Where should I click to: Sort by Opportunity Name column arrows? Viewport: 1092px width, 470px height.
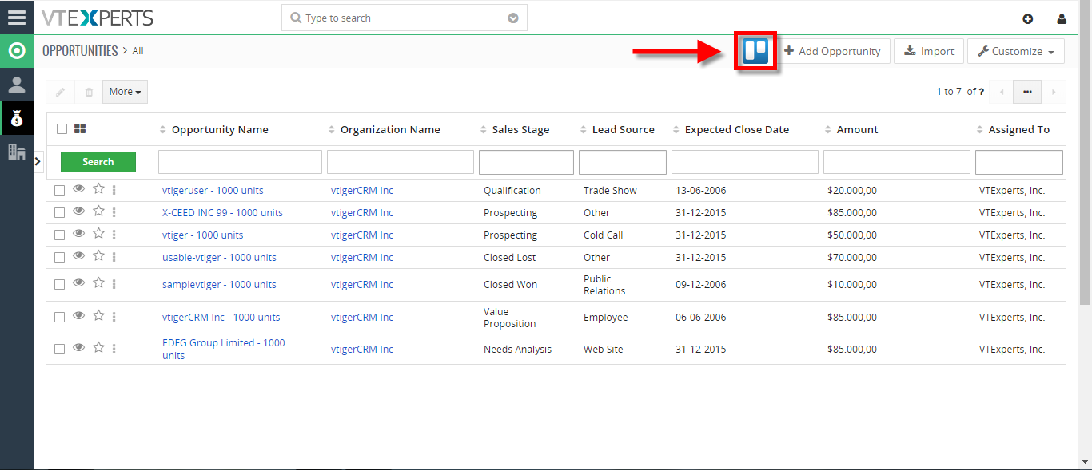point(163,130)
